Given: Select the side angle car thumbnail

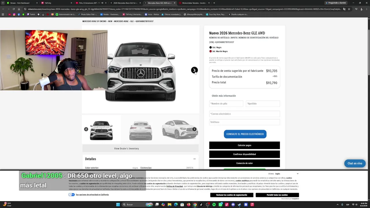Looking at the screenshot, I should pyautogui.click(x=180, y=130).
